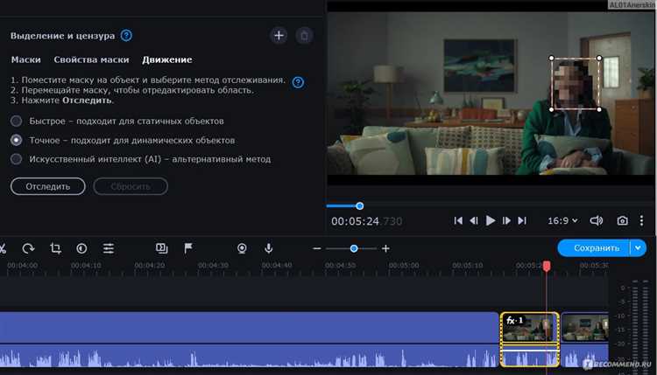Open help icon beside tracking instructions
Viewport: 657px width, 375px height.
298,82
